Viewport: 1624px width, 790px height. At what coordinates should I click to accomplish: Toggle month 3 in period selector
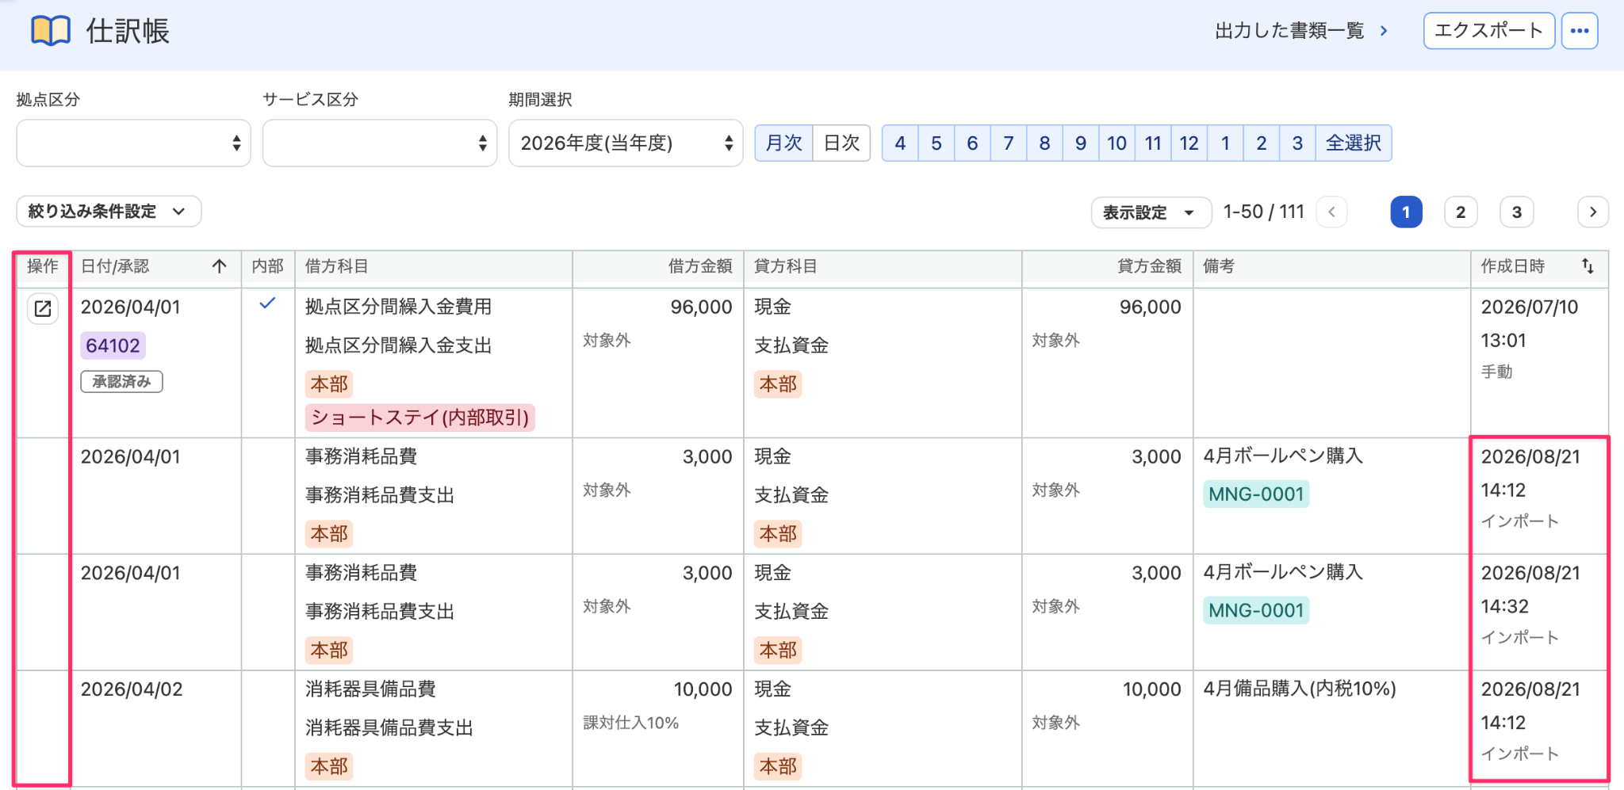pyautogui.click(x=1297, y=143)
